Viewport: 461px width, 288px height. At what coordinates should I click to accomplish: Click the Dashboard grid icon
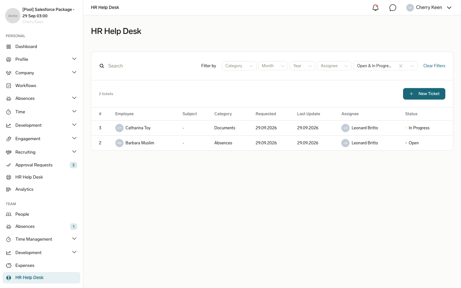tap(9, 47)
